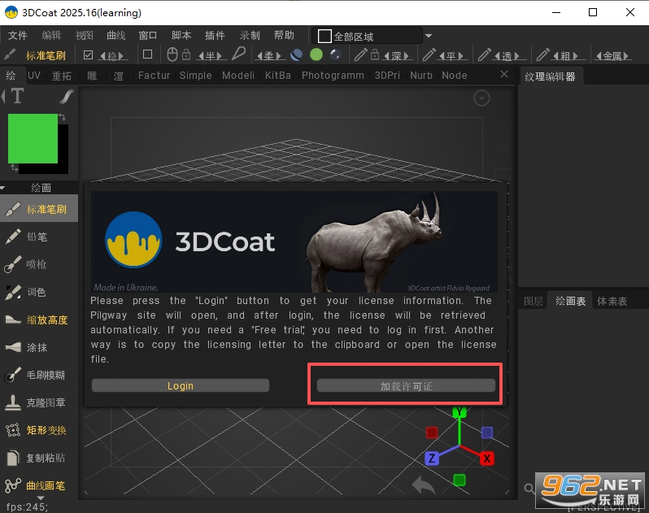The height and width of the screenshot is (513, 649).
Task: Open the dropdown arrow next to 全部区域
Action: pyautogui.click(x=429, y=36)
